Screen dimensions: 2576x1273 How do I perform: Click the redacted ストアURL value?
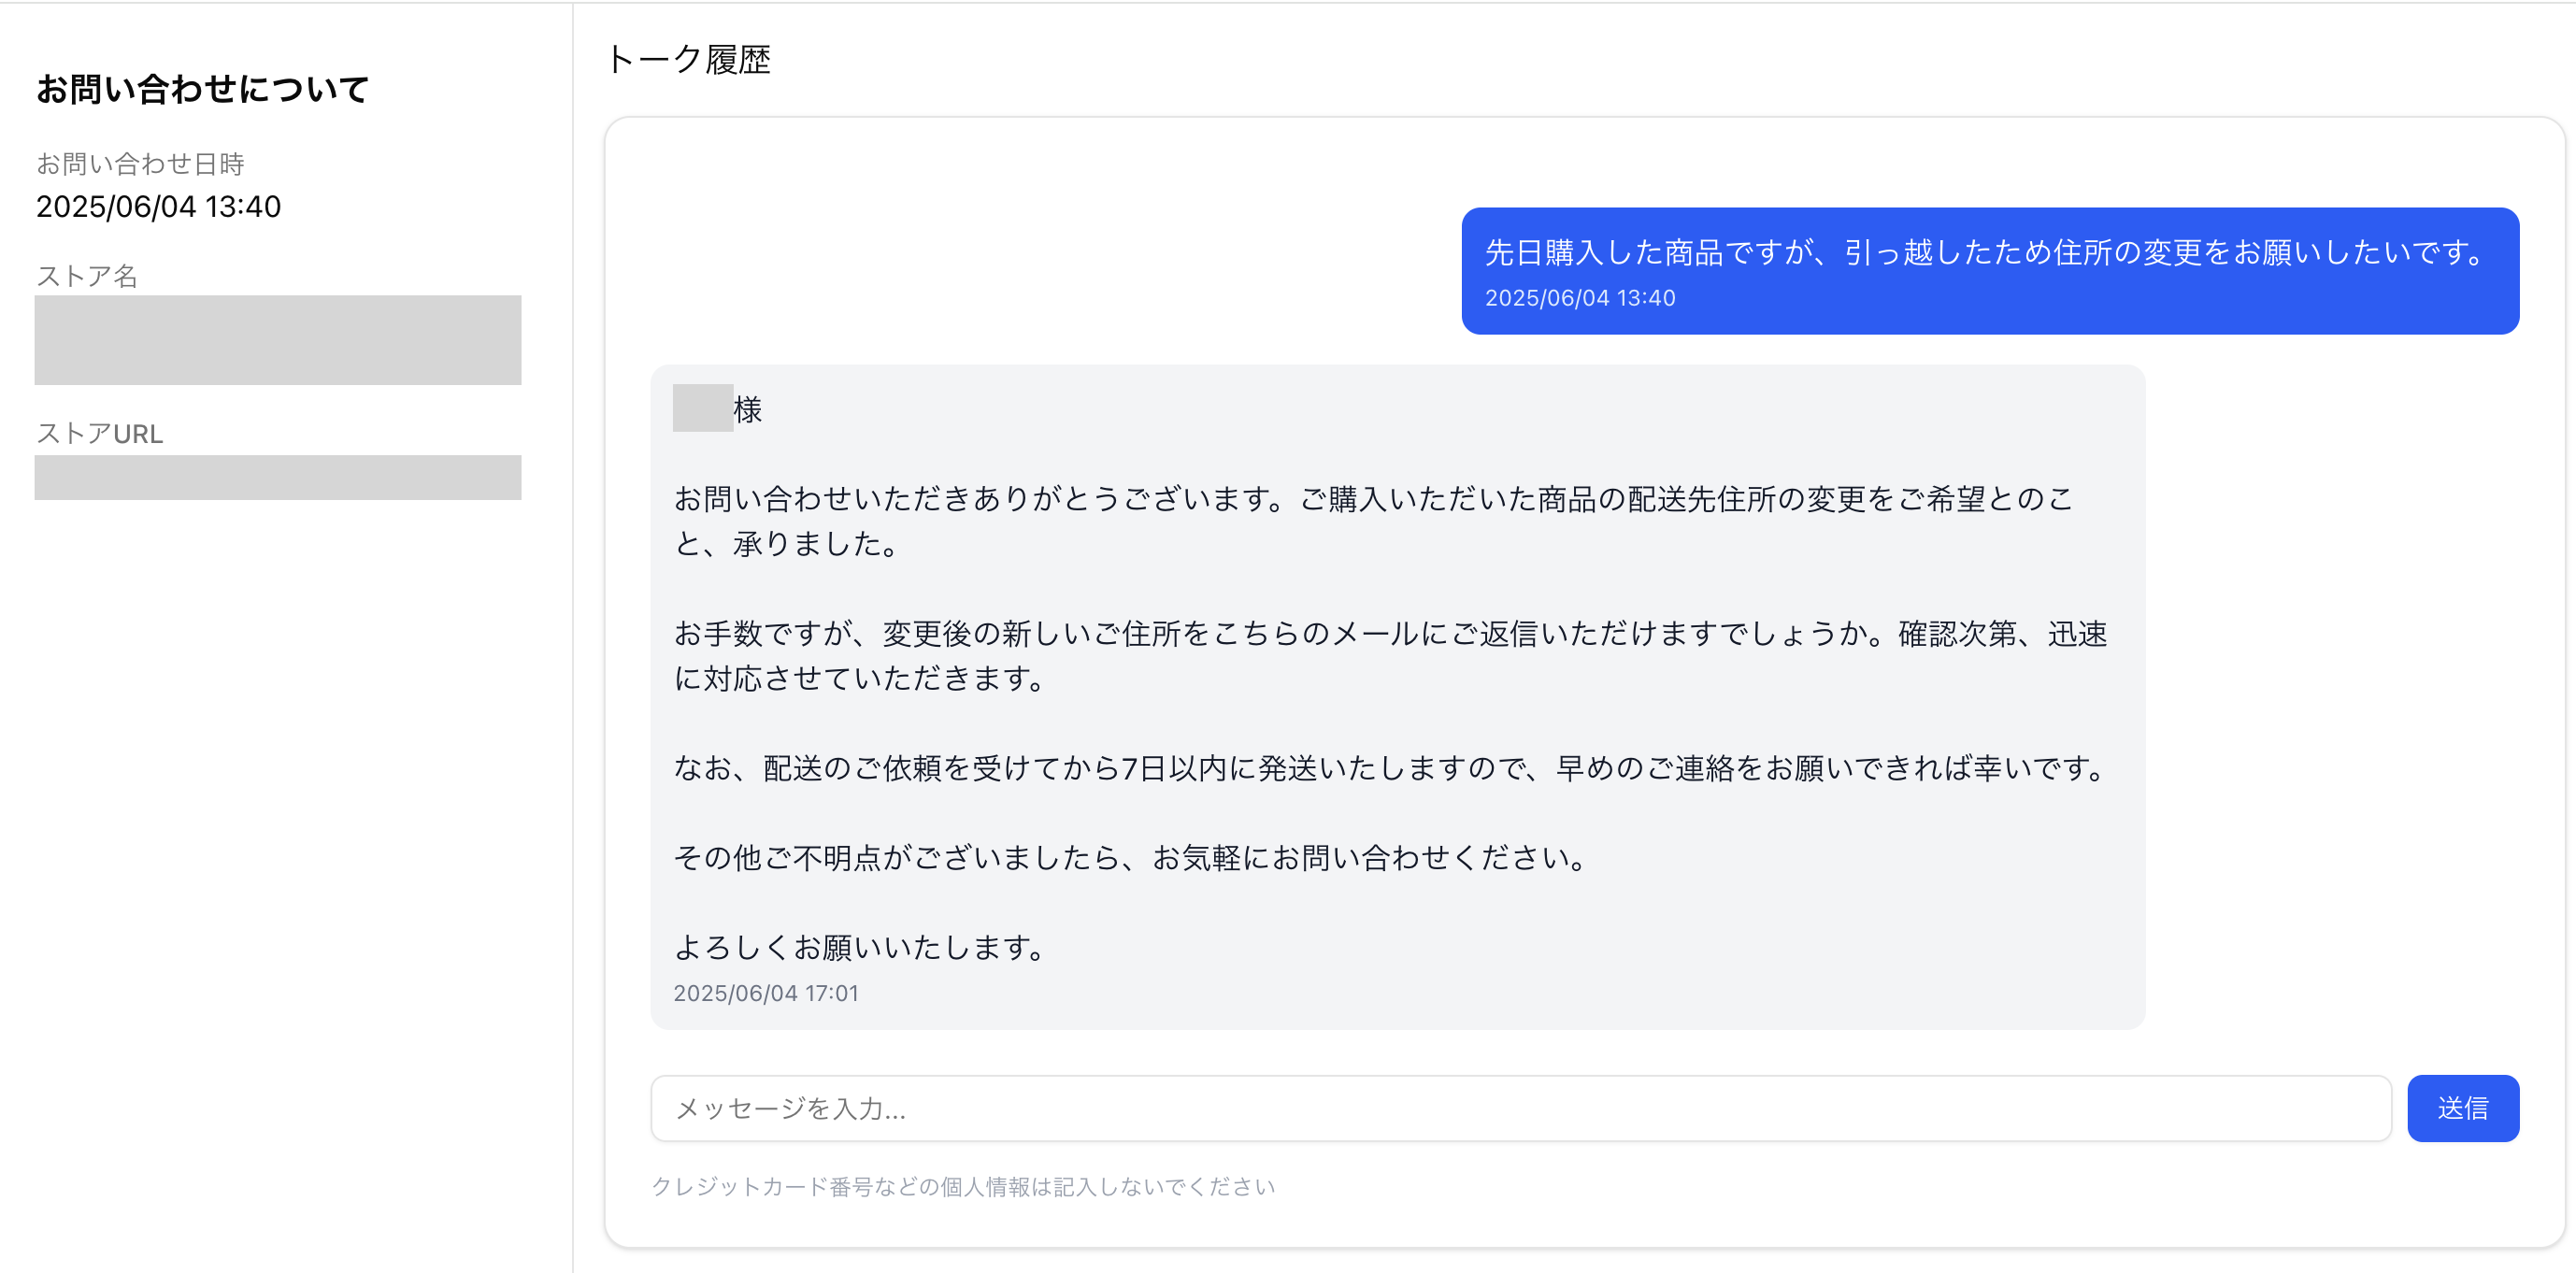click(x=278, y=478)
